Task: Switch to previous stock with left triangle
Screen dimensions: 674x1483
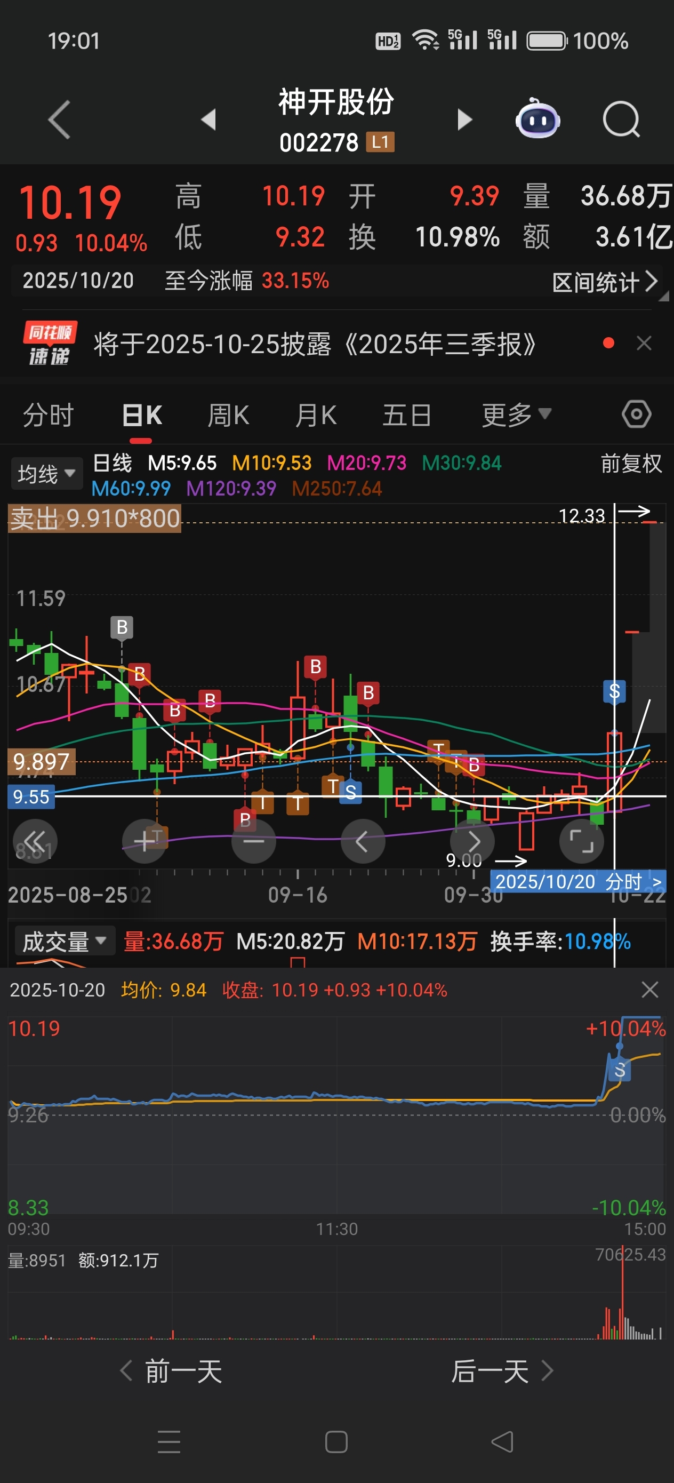Action: (x=208, y=119)
